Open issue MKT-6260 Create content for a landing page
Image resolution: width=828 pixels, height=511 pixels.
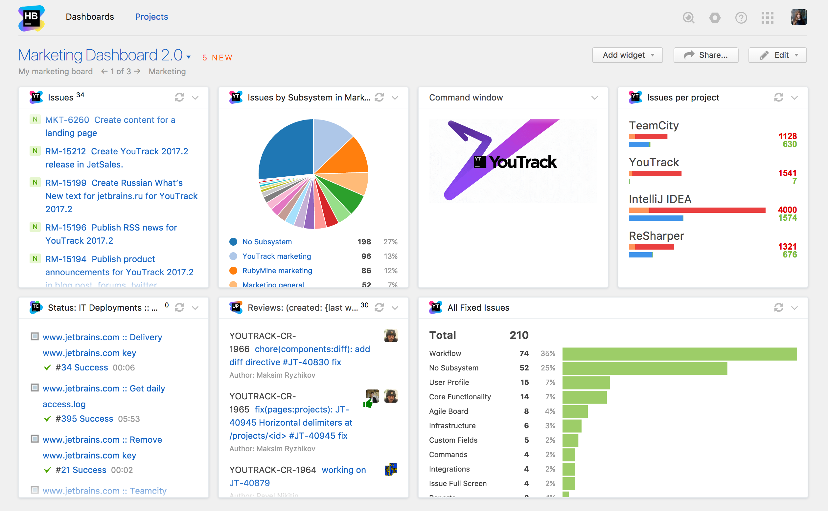(x=110, y=126)
